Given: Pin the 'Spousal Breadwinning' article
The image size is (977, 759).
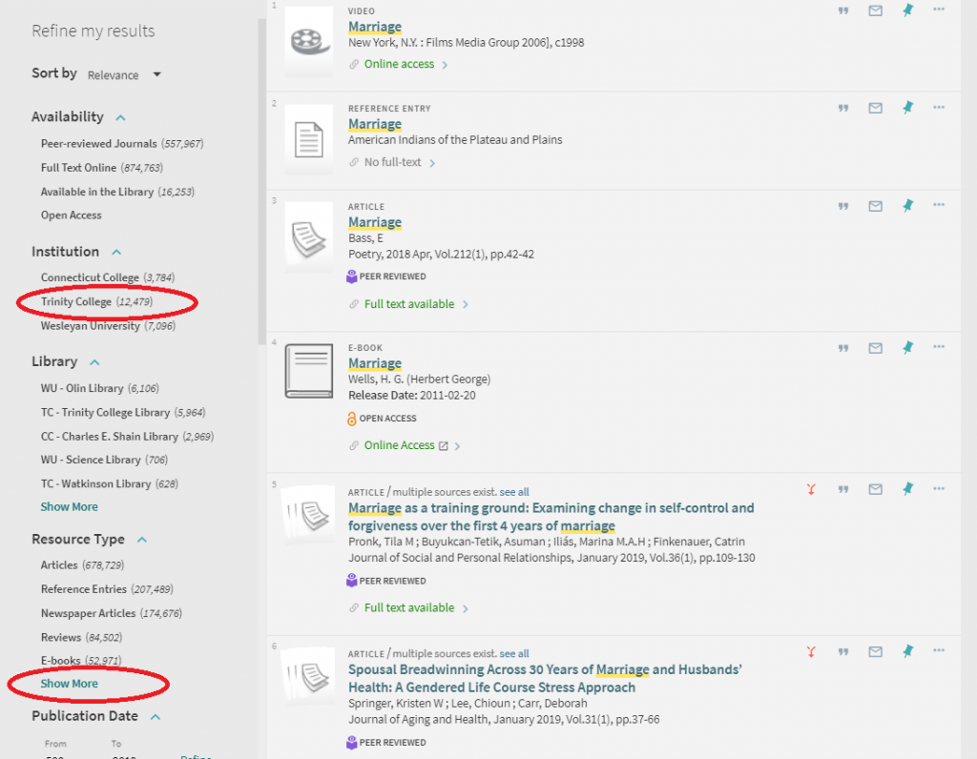Looking at the screenshot, I should [908, 651].
